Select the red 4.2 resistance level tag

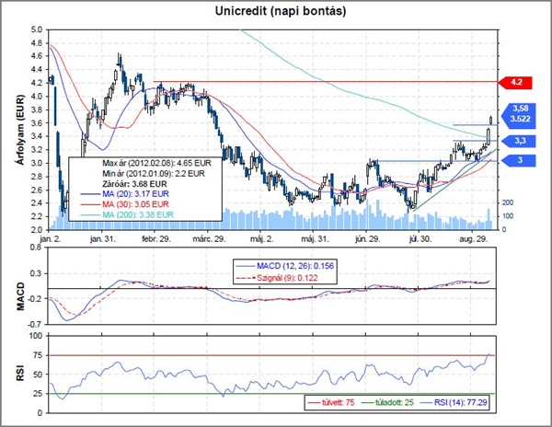[515, 83]
